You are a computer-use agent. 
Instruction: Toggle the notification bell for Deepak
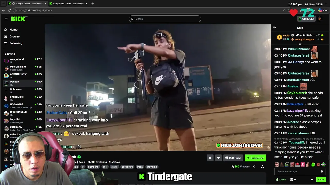pyautogui.click(x=210, y=158)
